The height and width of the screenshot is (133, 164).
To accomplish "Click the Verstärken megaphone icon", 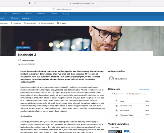I will (12, 23).
